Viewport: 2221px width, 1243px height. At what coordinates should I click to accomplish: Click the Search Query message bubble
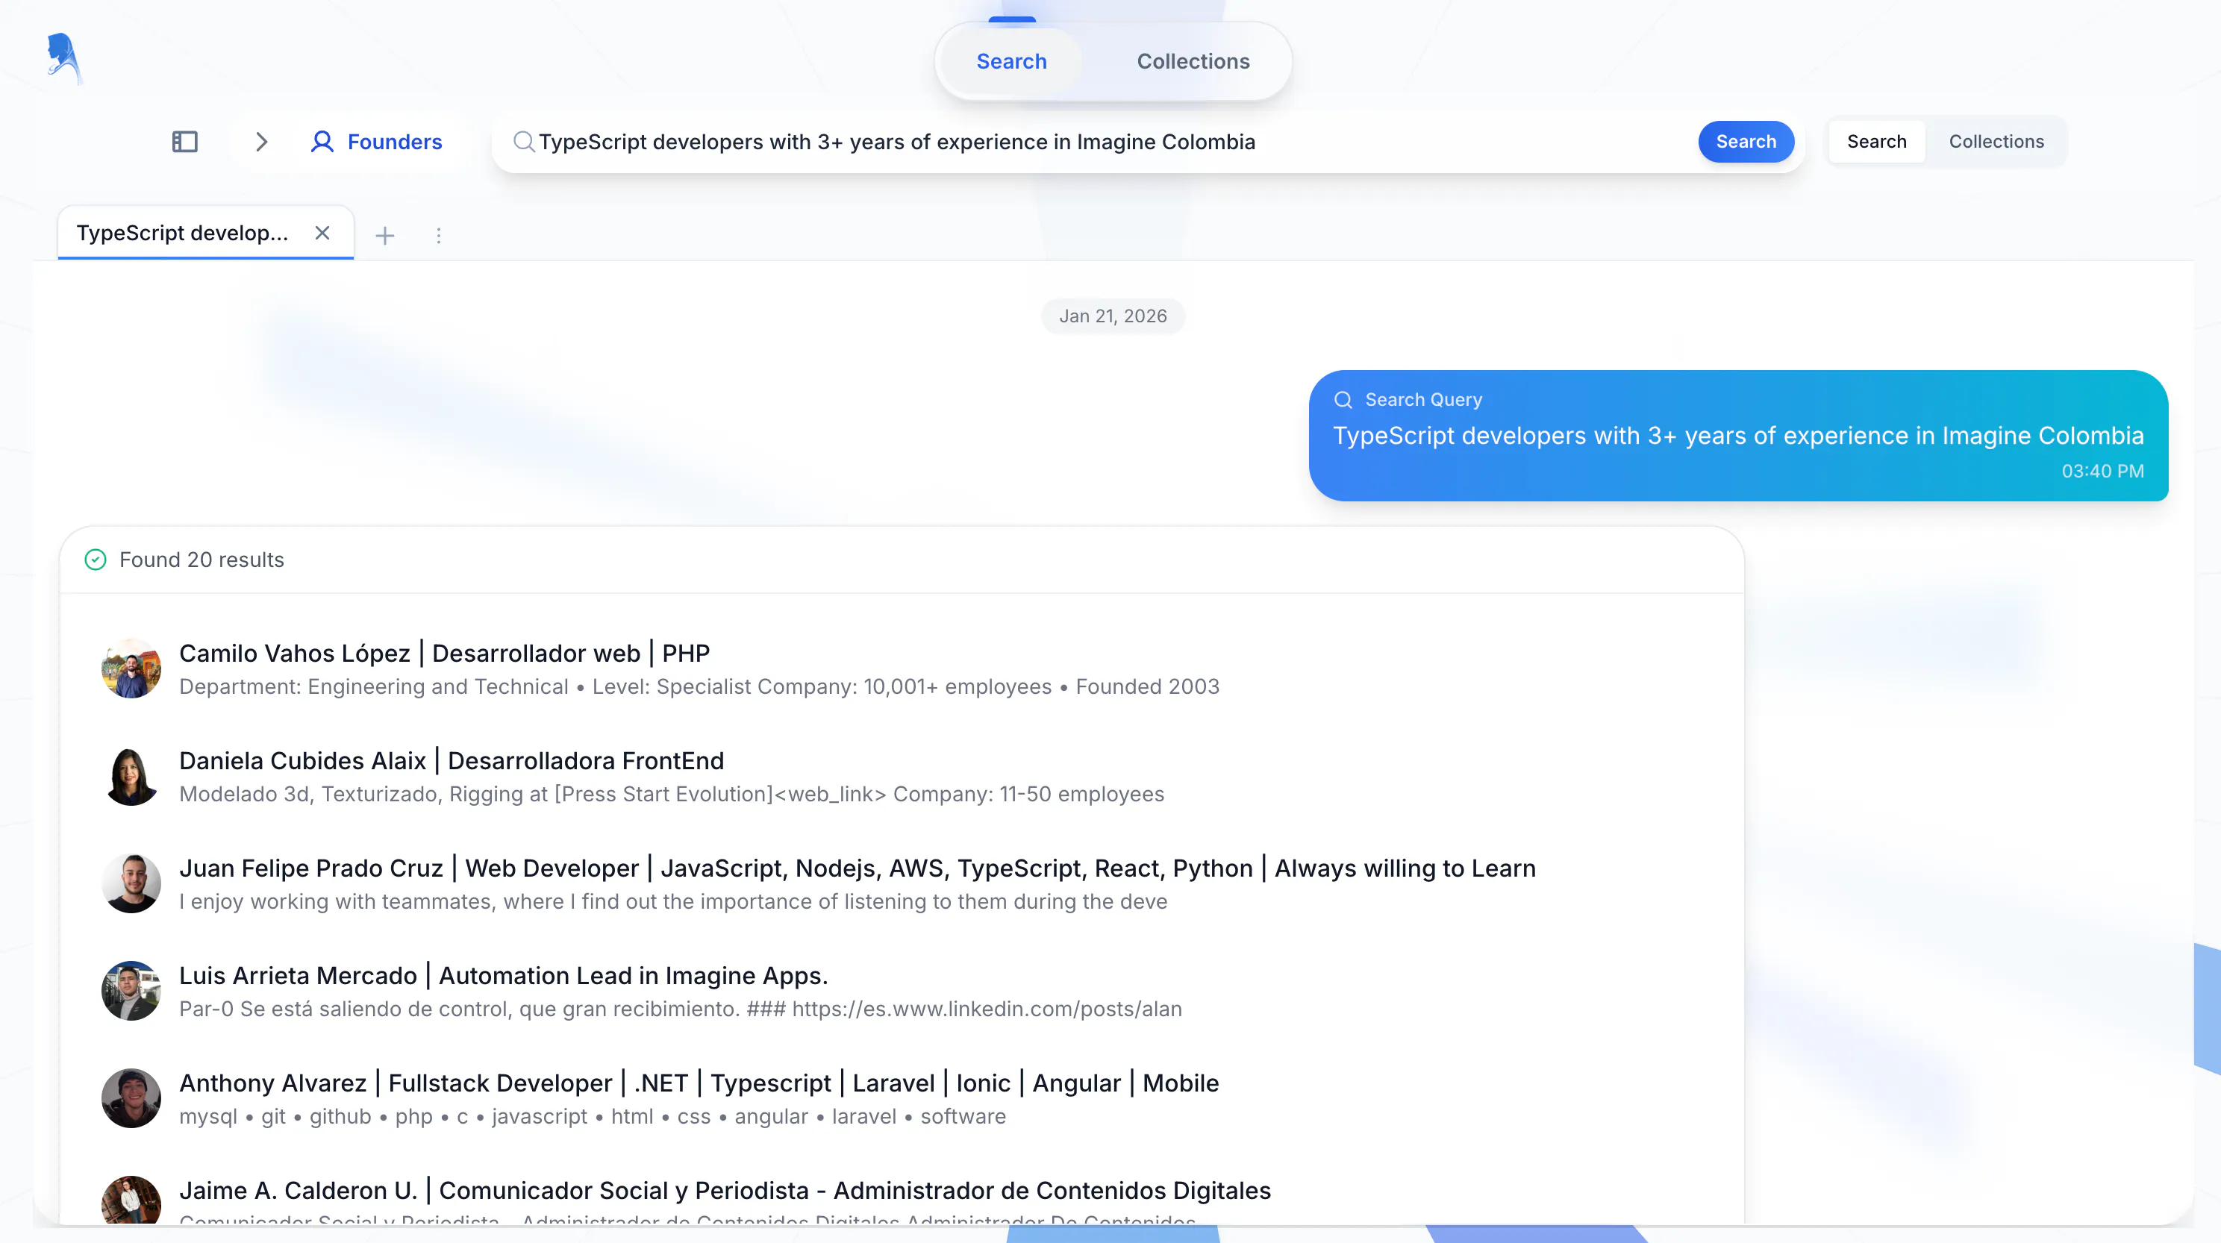[x=1737, y=435]
